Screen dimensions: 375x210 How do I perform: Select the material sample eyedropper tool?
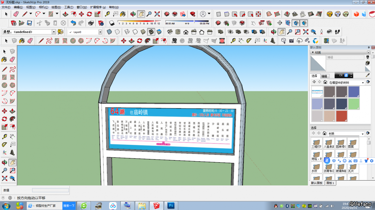pos(368,75)
